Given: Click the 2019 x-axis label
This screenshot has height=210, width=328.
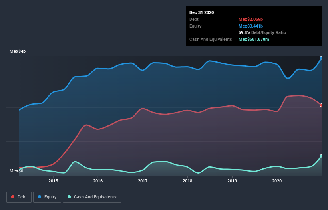Looking at the screenshot, I should pos(232,181).
